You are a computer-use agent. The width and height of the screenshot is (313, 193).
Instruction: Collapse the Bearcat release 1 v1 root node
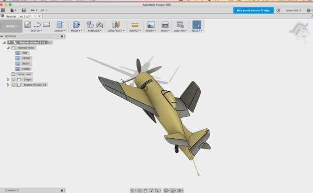(x=4, y=42)
